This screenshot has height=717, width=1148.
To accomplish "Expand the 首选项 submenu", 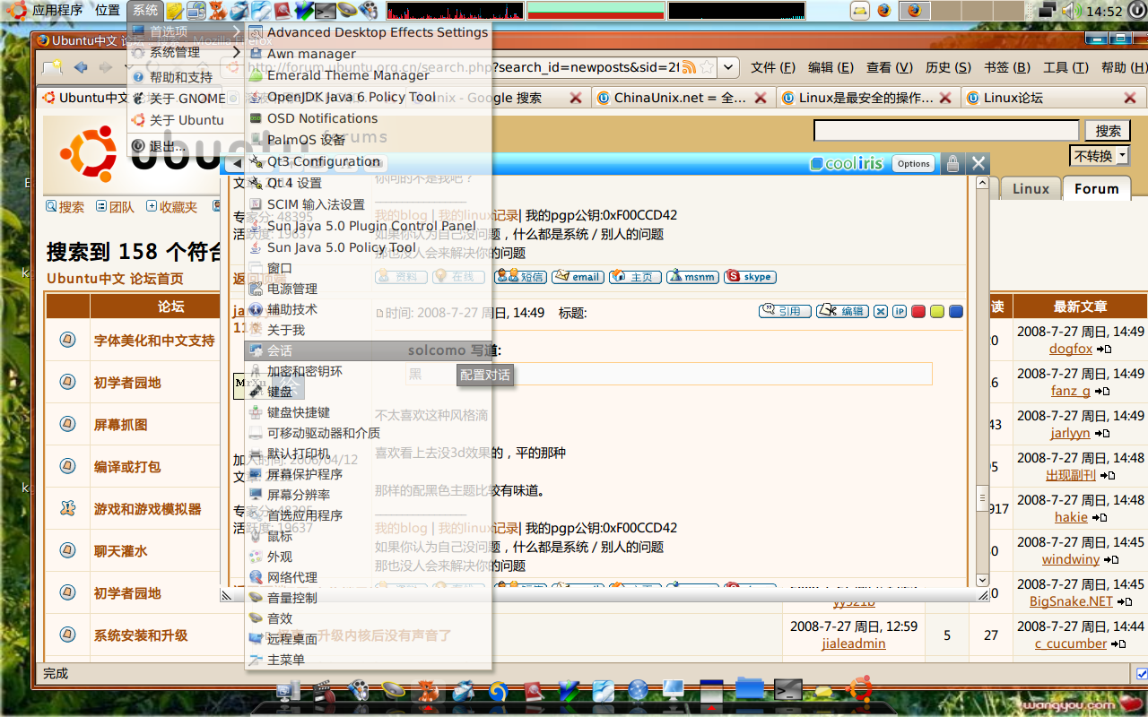I will (186, 31).
